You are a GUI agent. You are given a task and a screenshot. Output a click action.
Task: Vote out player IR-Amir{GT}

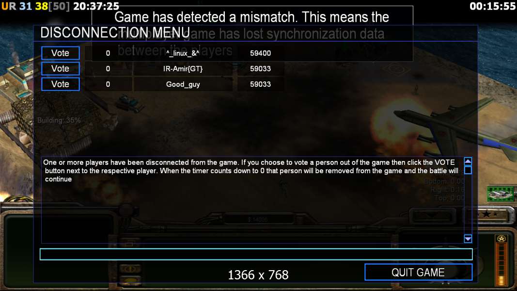61,68
